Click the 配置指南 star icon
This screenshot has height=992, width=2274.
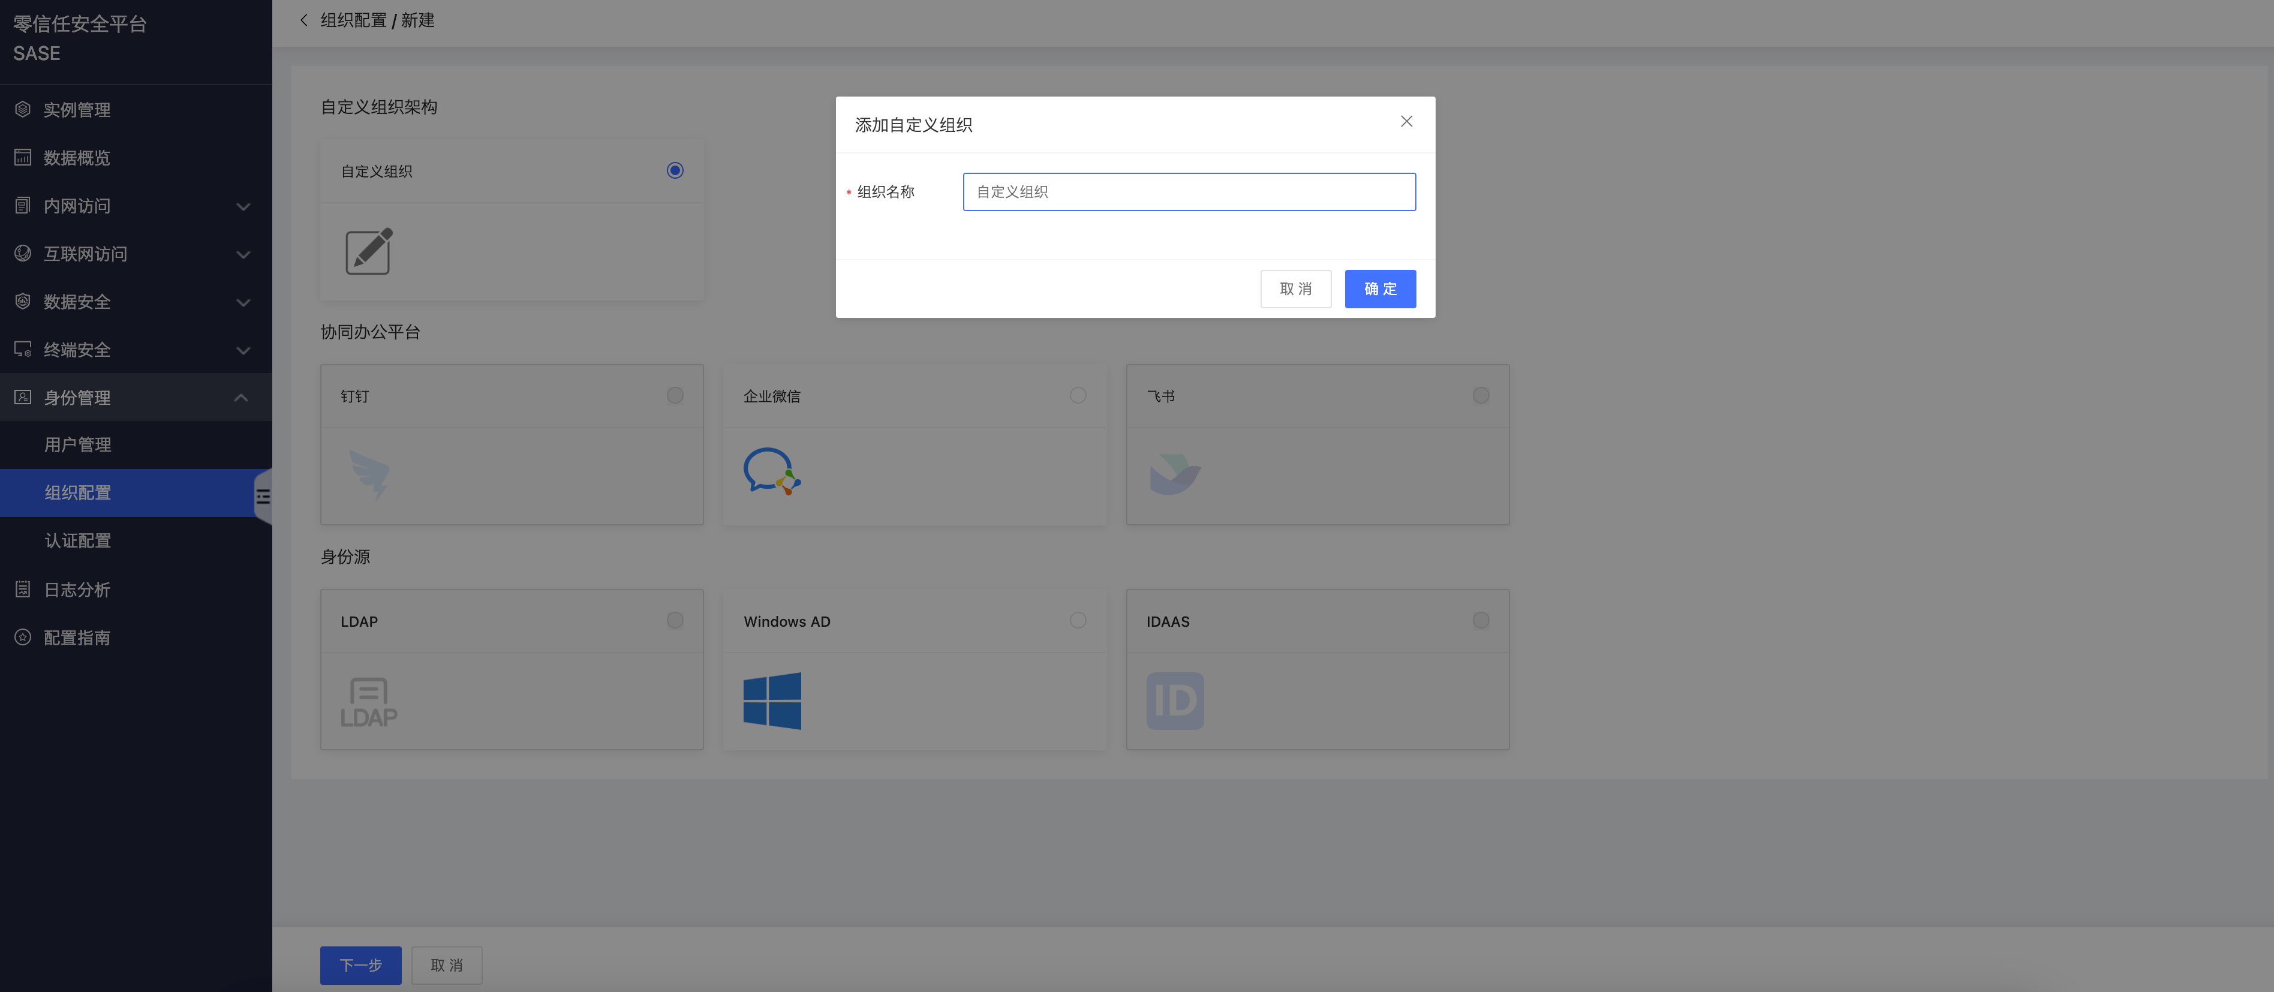pos(23,637)
